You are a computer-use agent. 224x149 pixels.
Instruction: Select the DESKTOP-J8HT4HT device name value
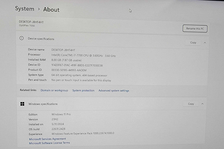[x=63, y=50]
